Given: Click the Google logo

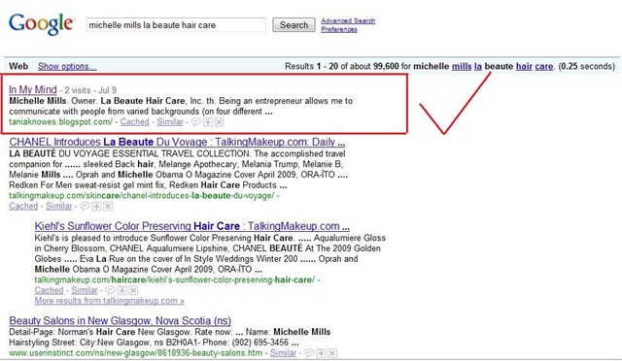Looking at the screenshot, I should coord(41,24).
